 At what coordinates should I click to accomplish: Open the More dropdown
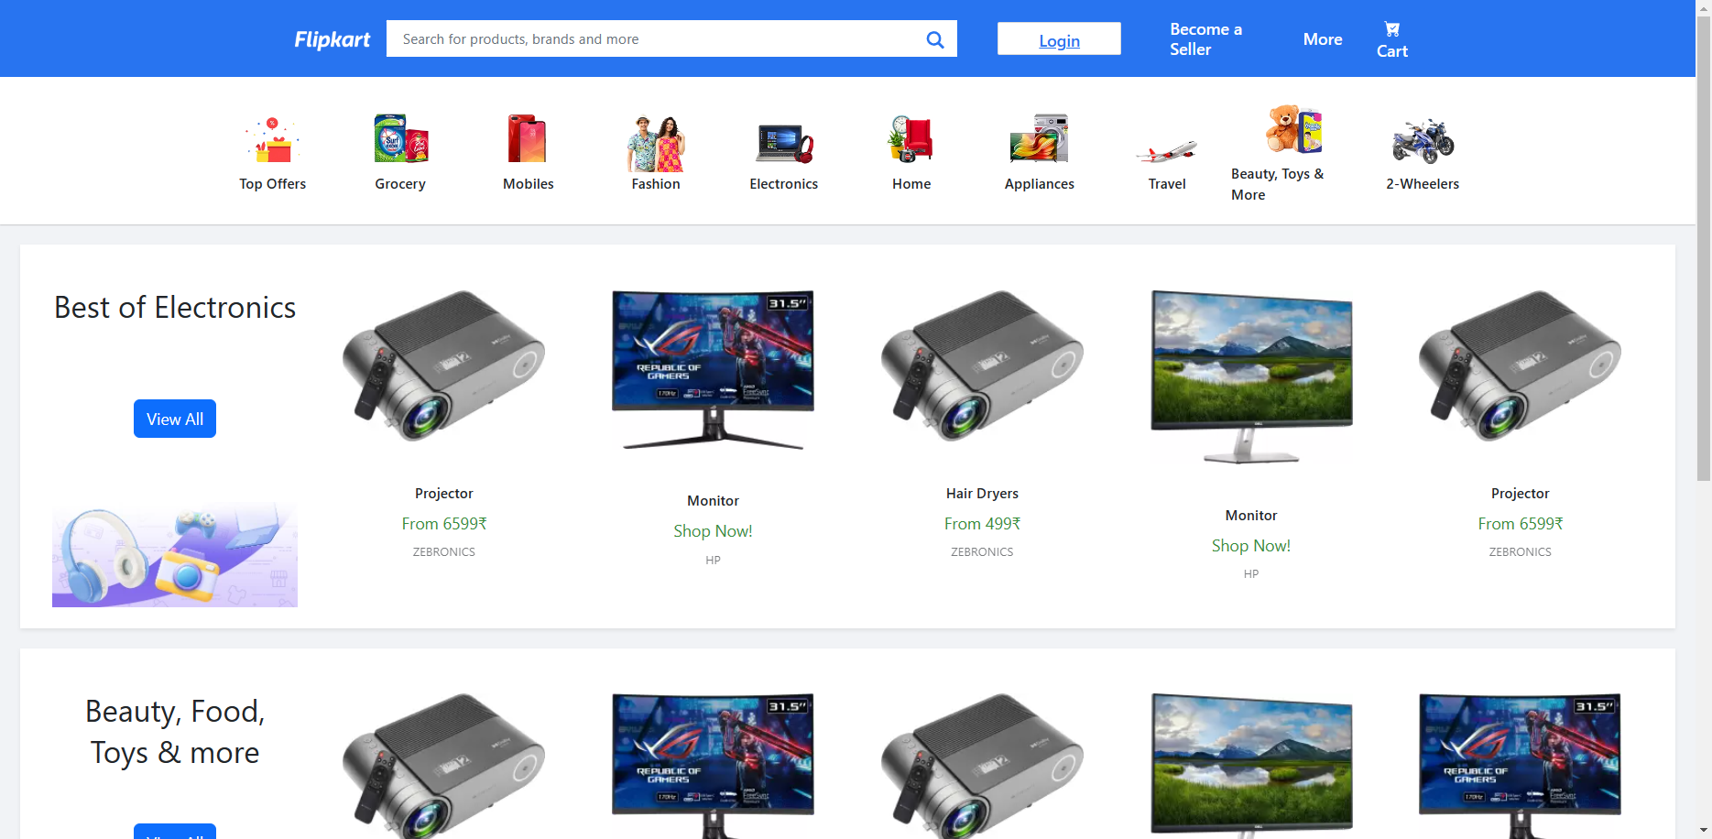pyautogui.click(x=1323, y=39)
